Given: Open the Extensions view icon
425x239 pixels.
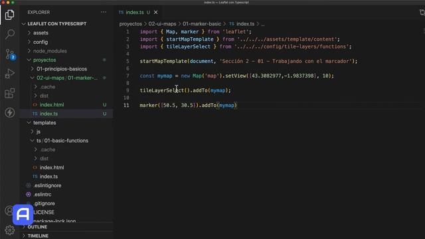Looking at the screenshot, I should coord(10,93).
